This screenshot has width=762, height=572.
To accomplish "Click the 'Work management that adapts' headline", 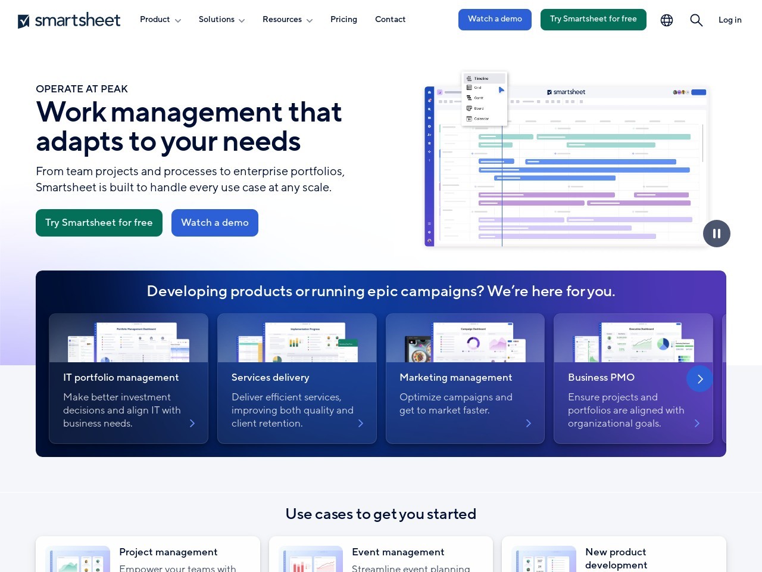I will click(x=189, y=126).
